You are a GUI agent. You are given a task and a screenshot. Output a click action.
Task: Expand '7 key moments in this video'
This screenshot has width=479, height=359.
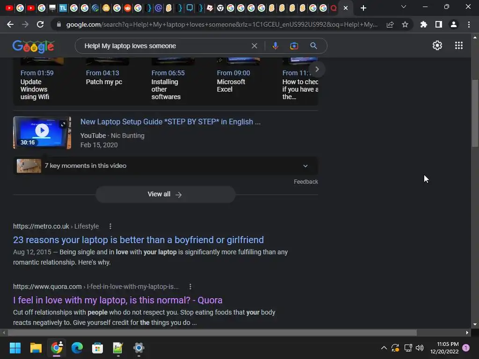click(166, 166)
